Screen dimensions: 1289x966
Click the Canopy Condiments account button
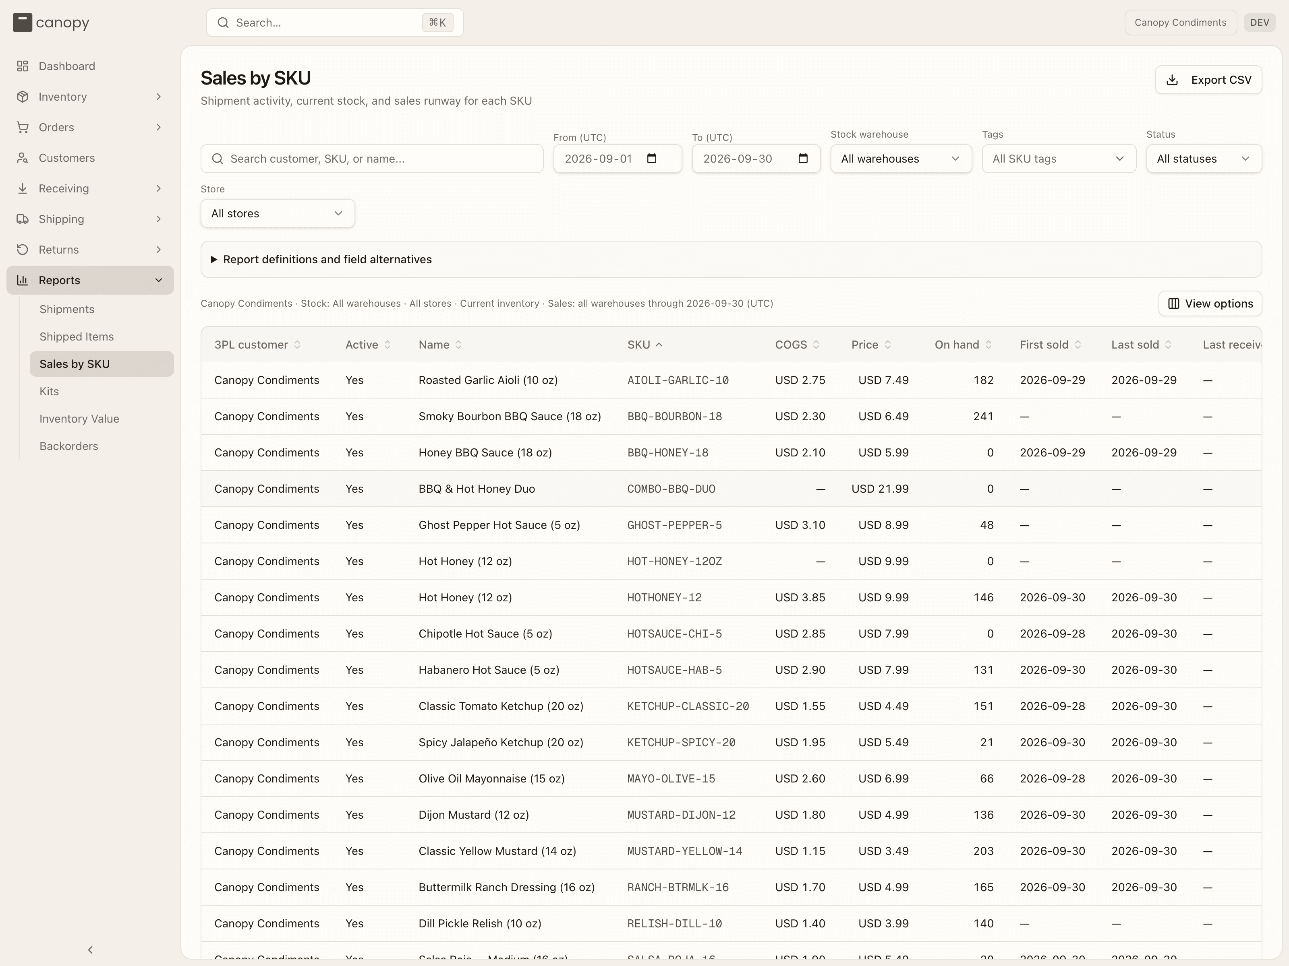(1180, 23)
